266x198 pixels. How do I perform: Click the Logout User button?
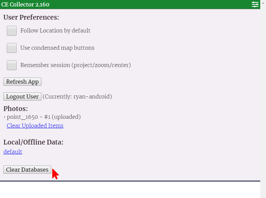point(22,96)
